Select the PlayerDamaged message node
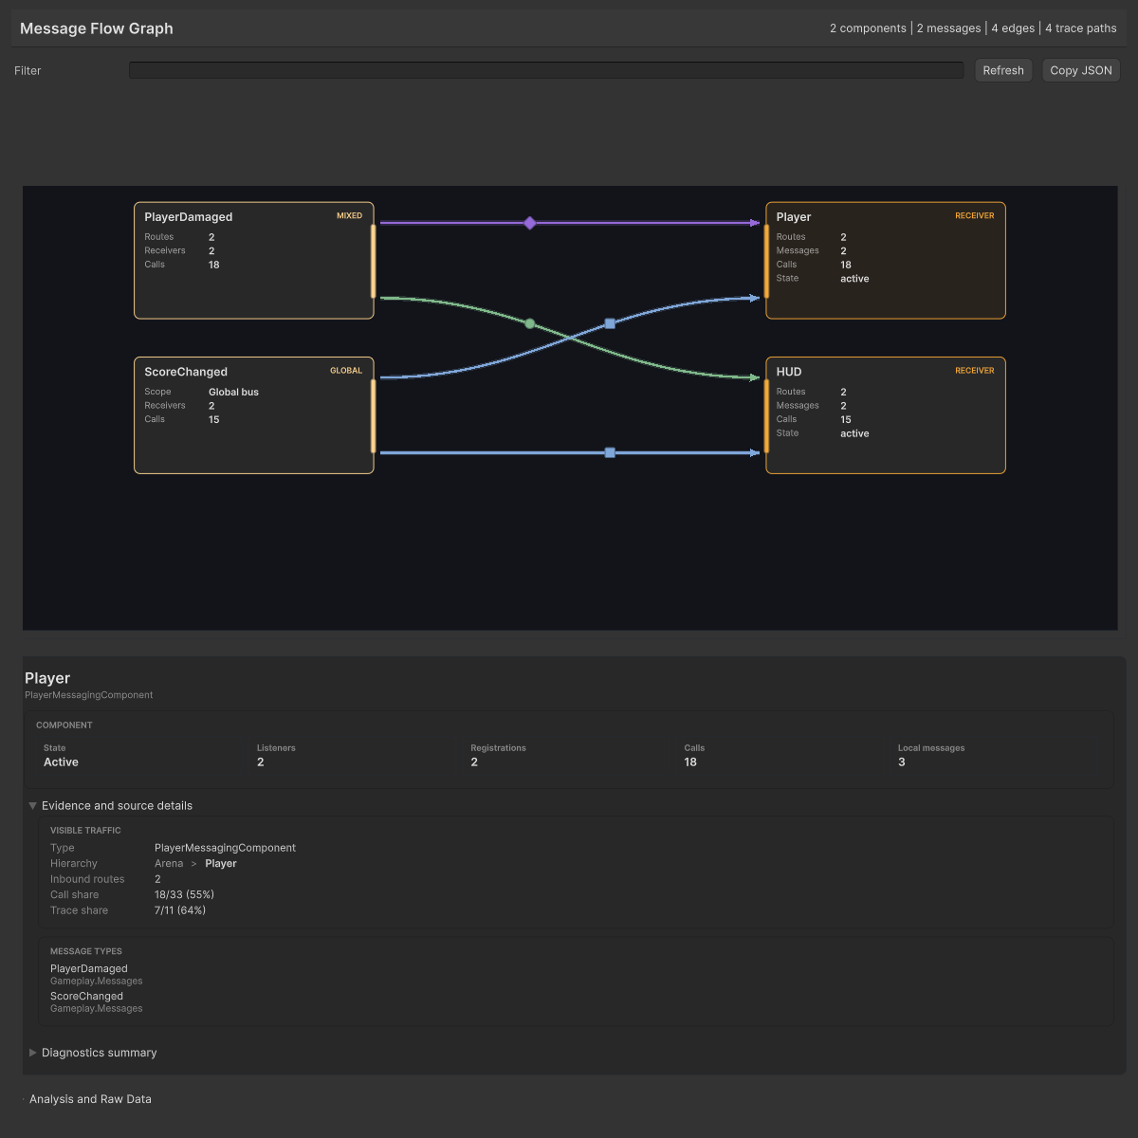The height and width of the screenshot is (1138, 1138). coord(254,261)
